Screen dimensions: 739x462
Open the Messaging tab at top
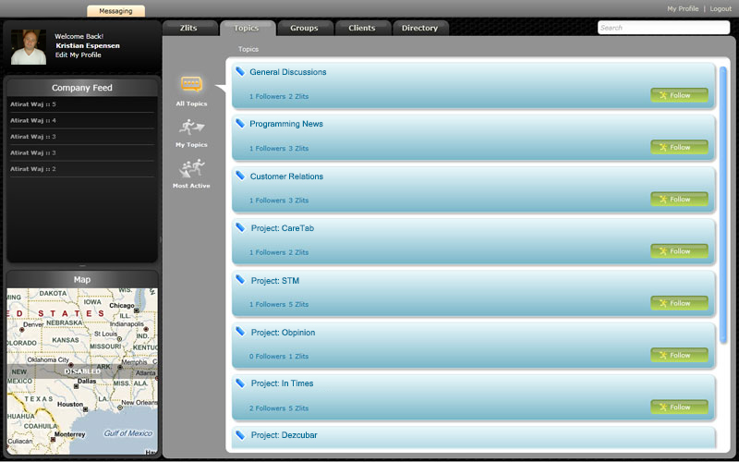pos(115,11)
